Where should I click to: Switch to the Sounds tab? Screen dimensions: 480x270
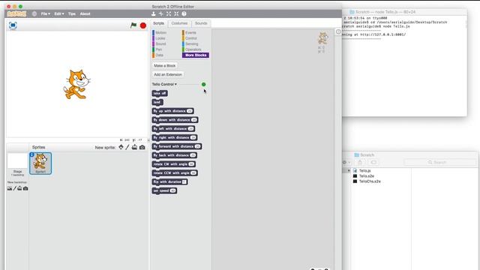click(201, 23)
